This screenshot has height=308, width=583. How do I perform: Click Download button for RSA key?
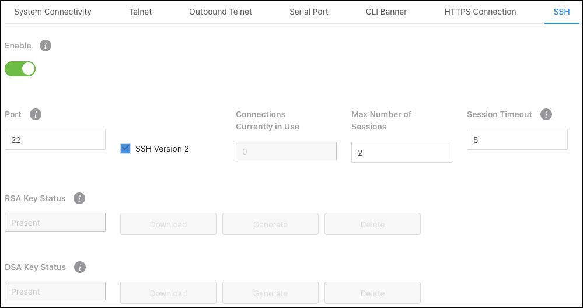pos(168,224)
